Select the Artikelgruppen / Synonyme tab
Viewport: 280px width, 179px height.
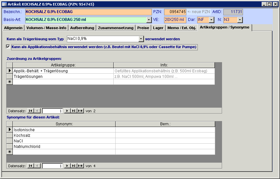pos(225,27)
